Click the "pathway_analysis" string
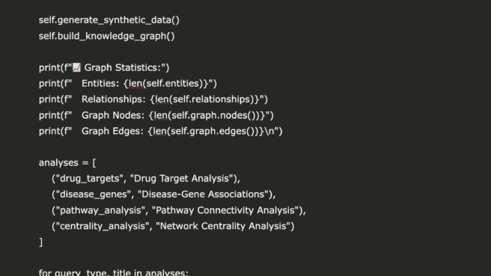The image size is (491, 276). click(101, 210)
